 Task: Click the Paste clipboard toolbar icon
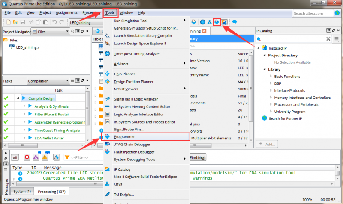tap(45, 22)
